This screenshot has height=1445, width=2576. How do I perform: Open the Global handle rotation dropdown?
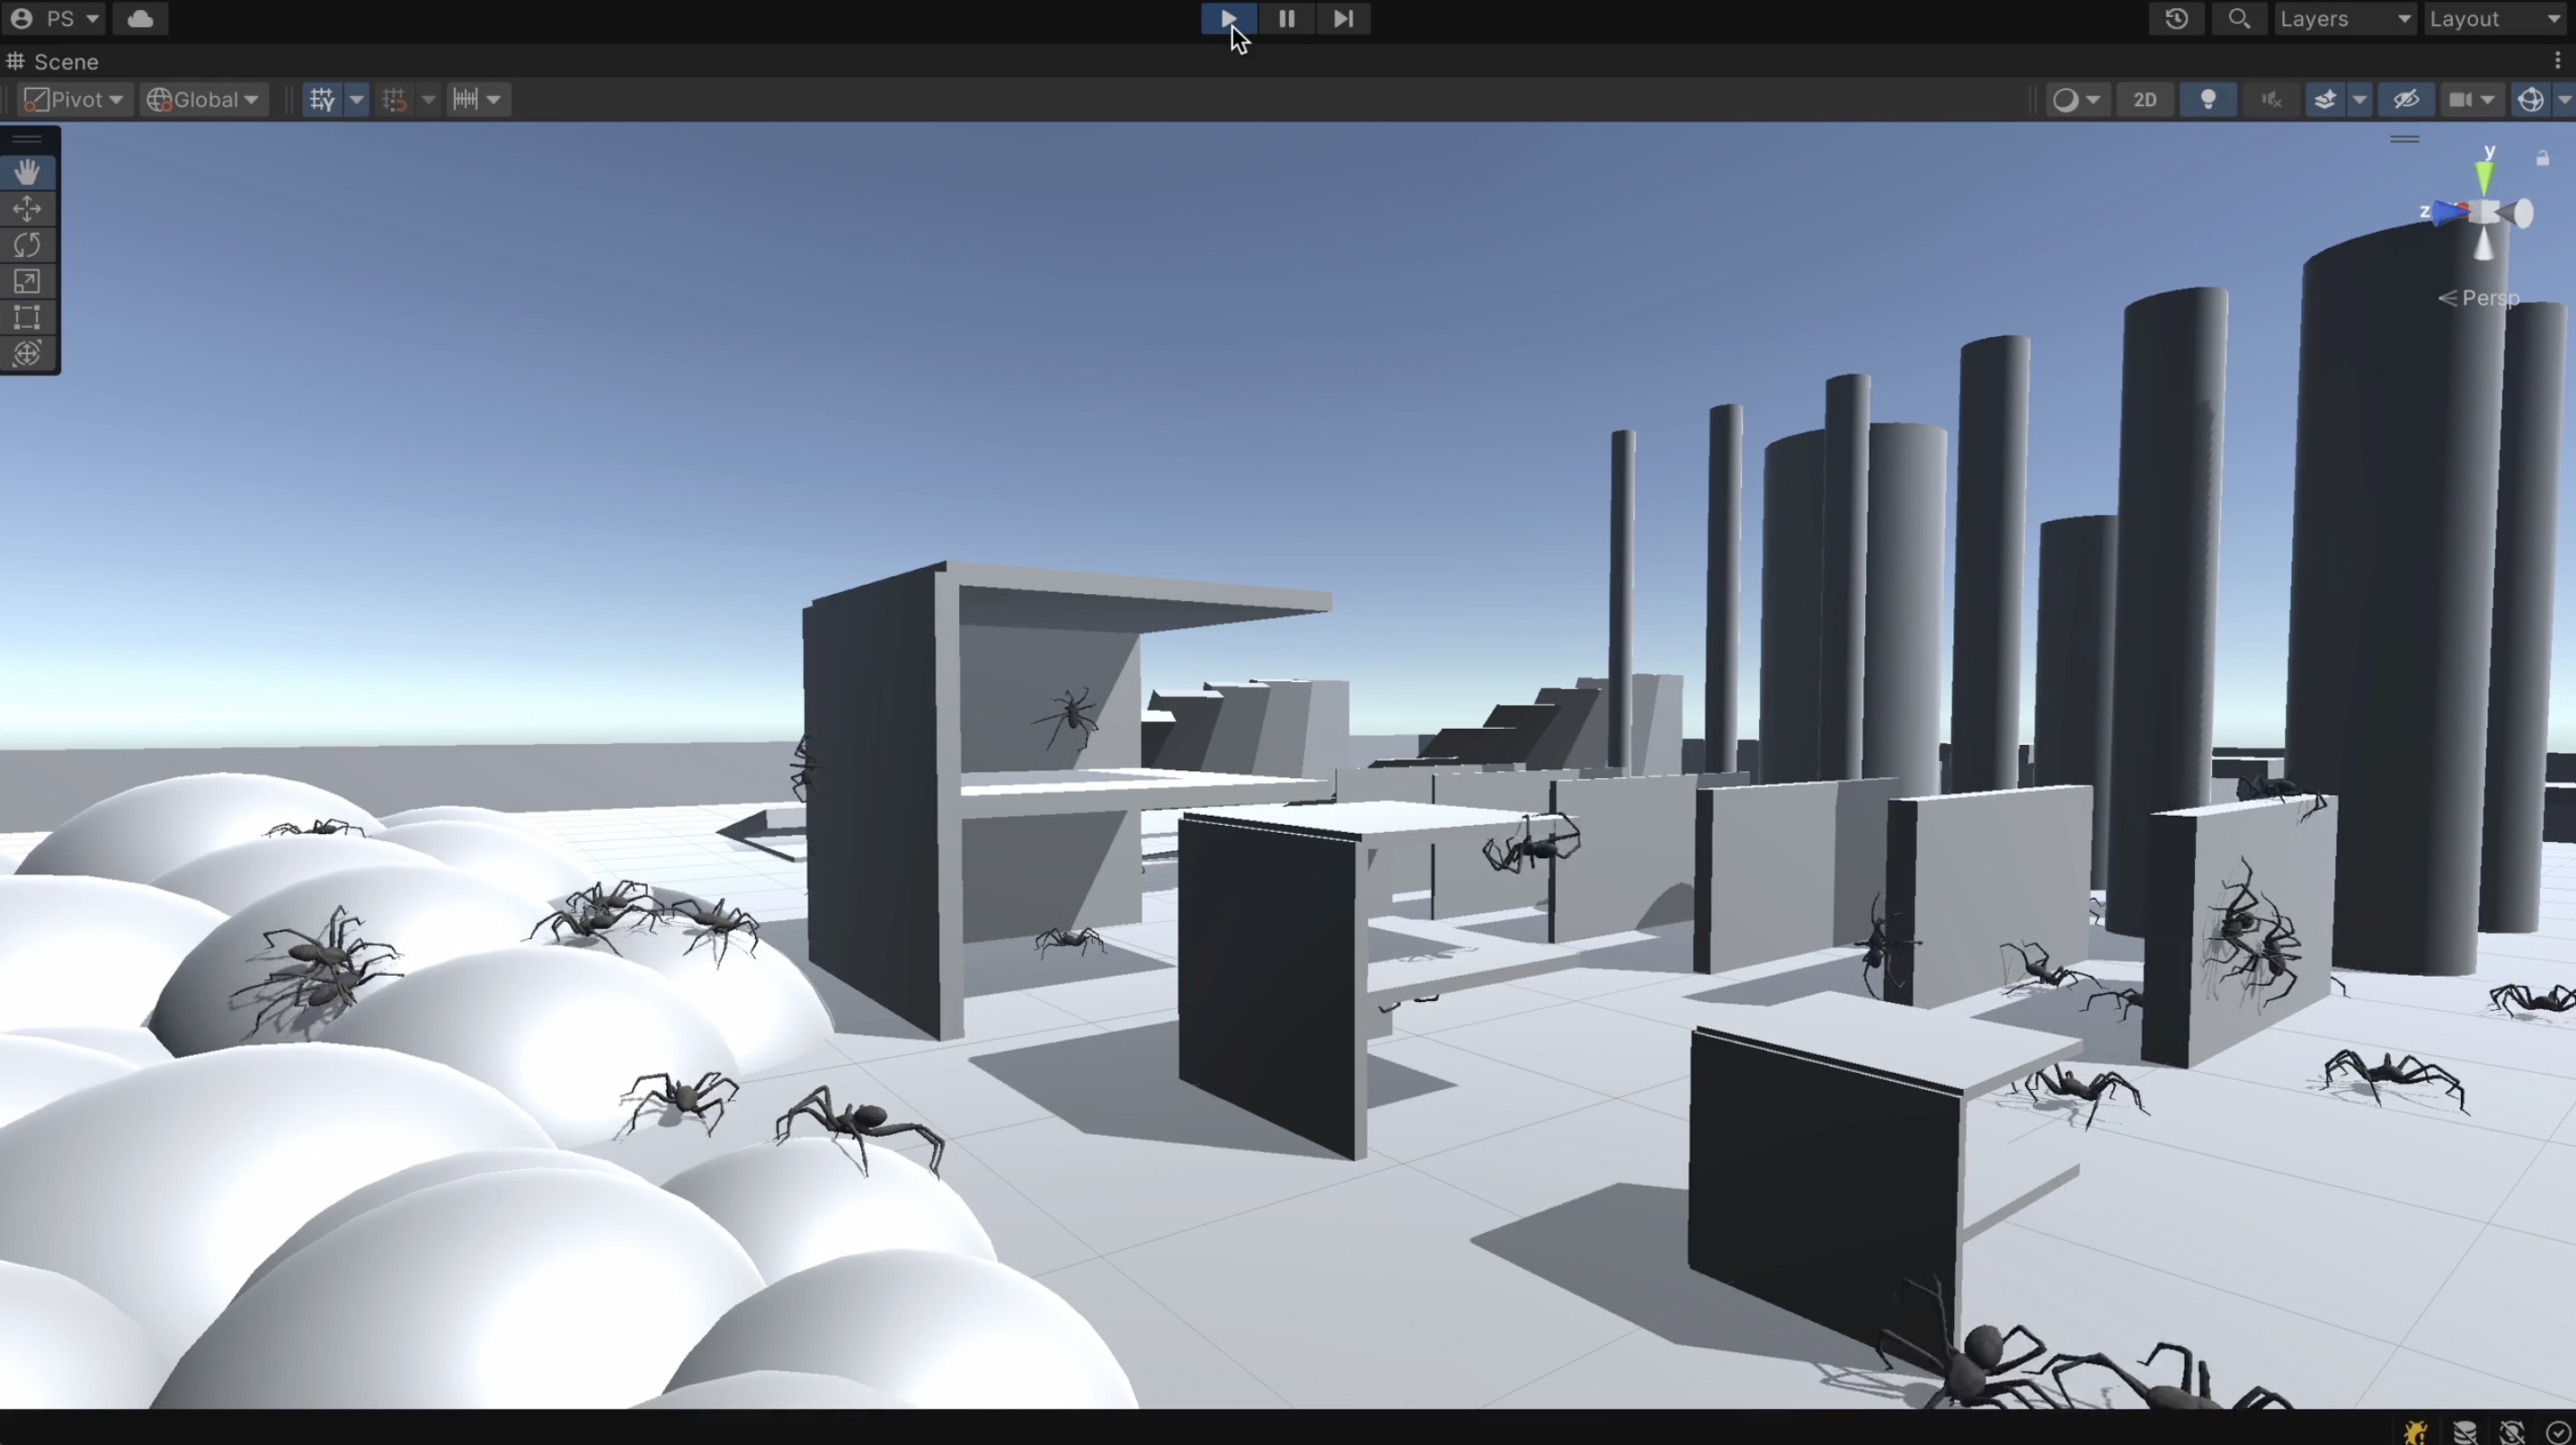click(x=203, y=99)
